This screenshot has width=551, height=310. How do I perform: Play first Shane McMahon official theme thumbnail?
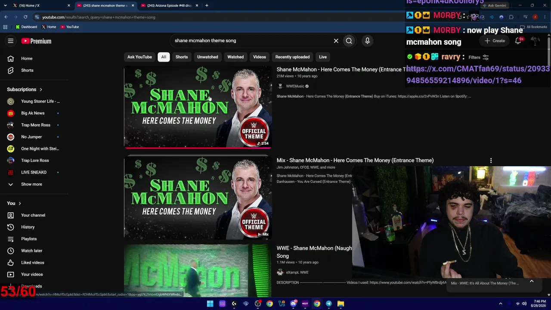(198, 108)
